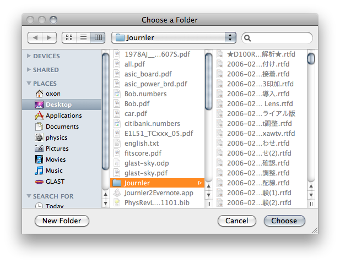Screen dimensions: 340x264
Task: Click the Journler2Evernote.app icon
Action: coord(117,193)
